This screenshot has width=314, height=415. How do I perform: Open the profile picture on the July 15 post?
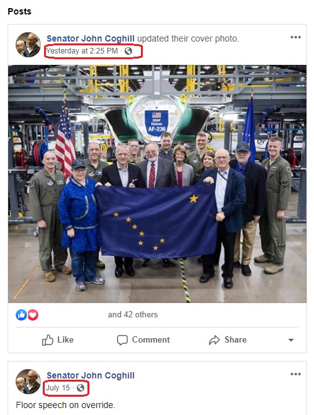point(28,382)
